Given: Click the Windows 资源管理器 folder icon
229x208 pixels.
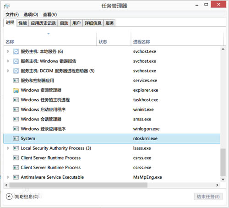Looking at the screenshot, I should coord(16,90).
